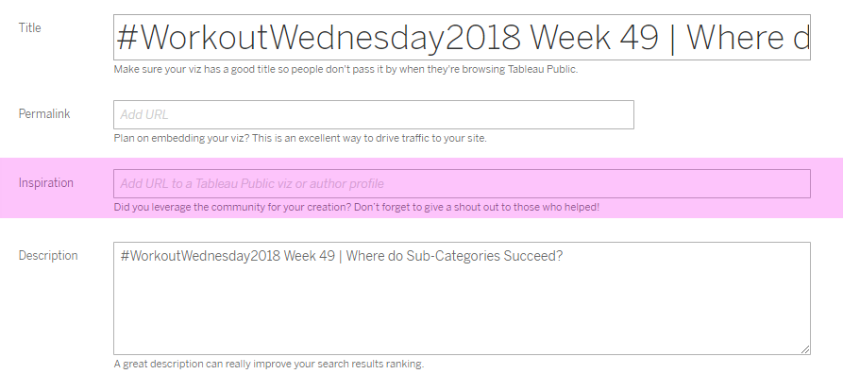Click the 'good title' hint below Title
This screenshot has width=843, height=374.
pyautogui.click(x=346, y=70)
